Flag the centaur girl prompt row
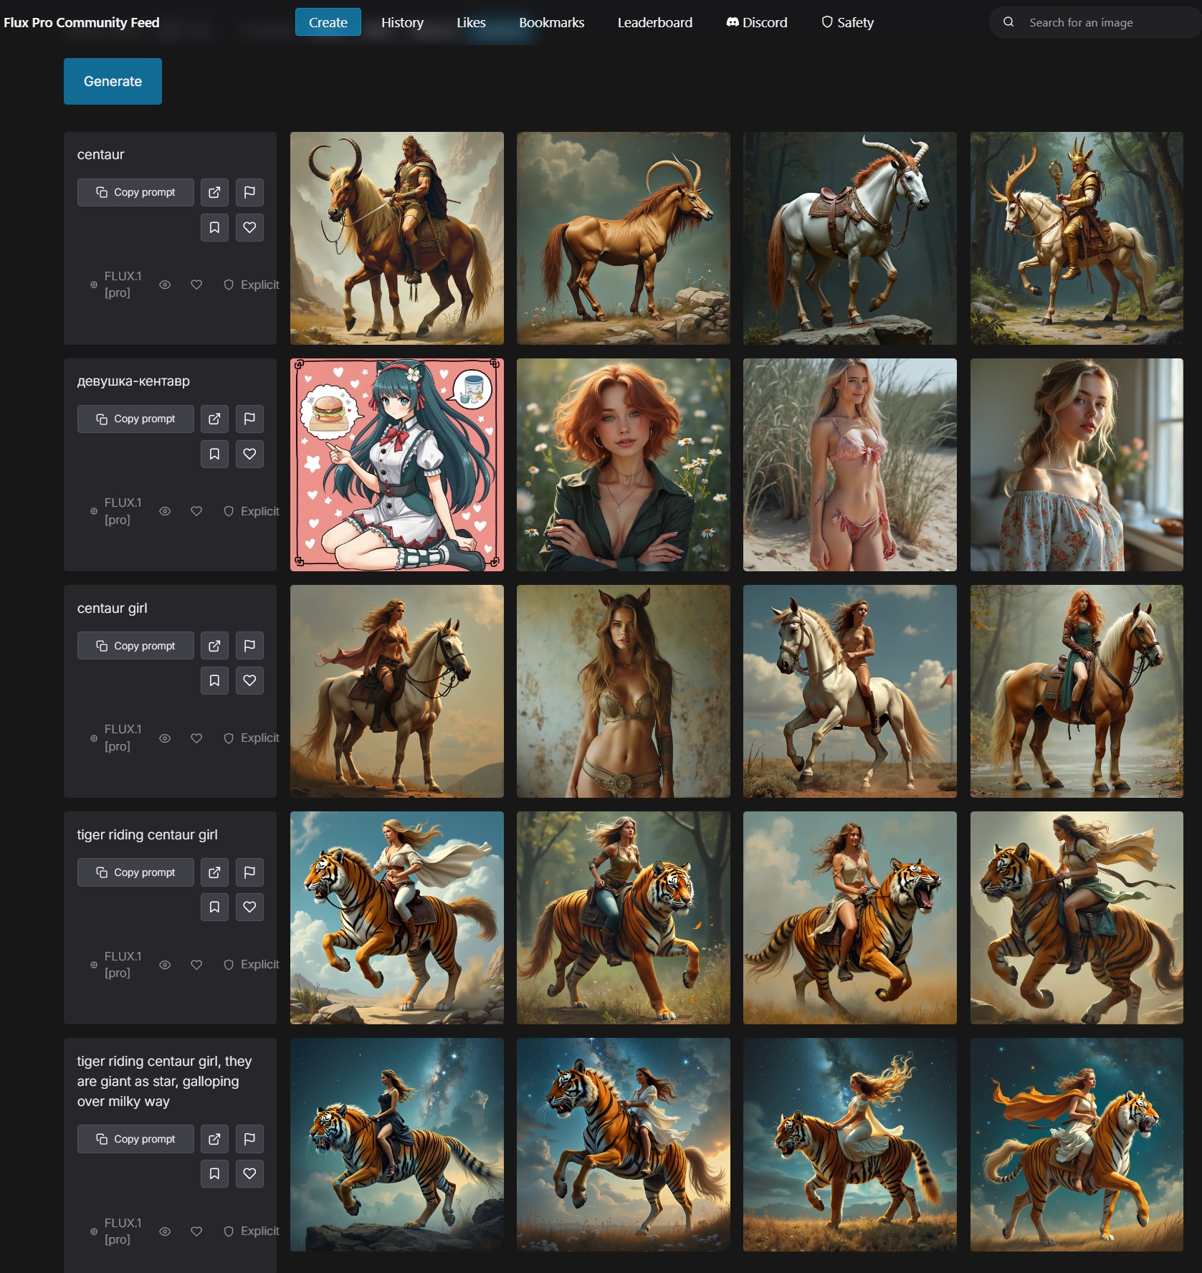This screenshot has width=1202, height=1273. click(249, 646)
